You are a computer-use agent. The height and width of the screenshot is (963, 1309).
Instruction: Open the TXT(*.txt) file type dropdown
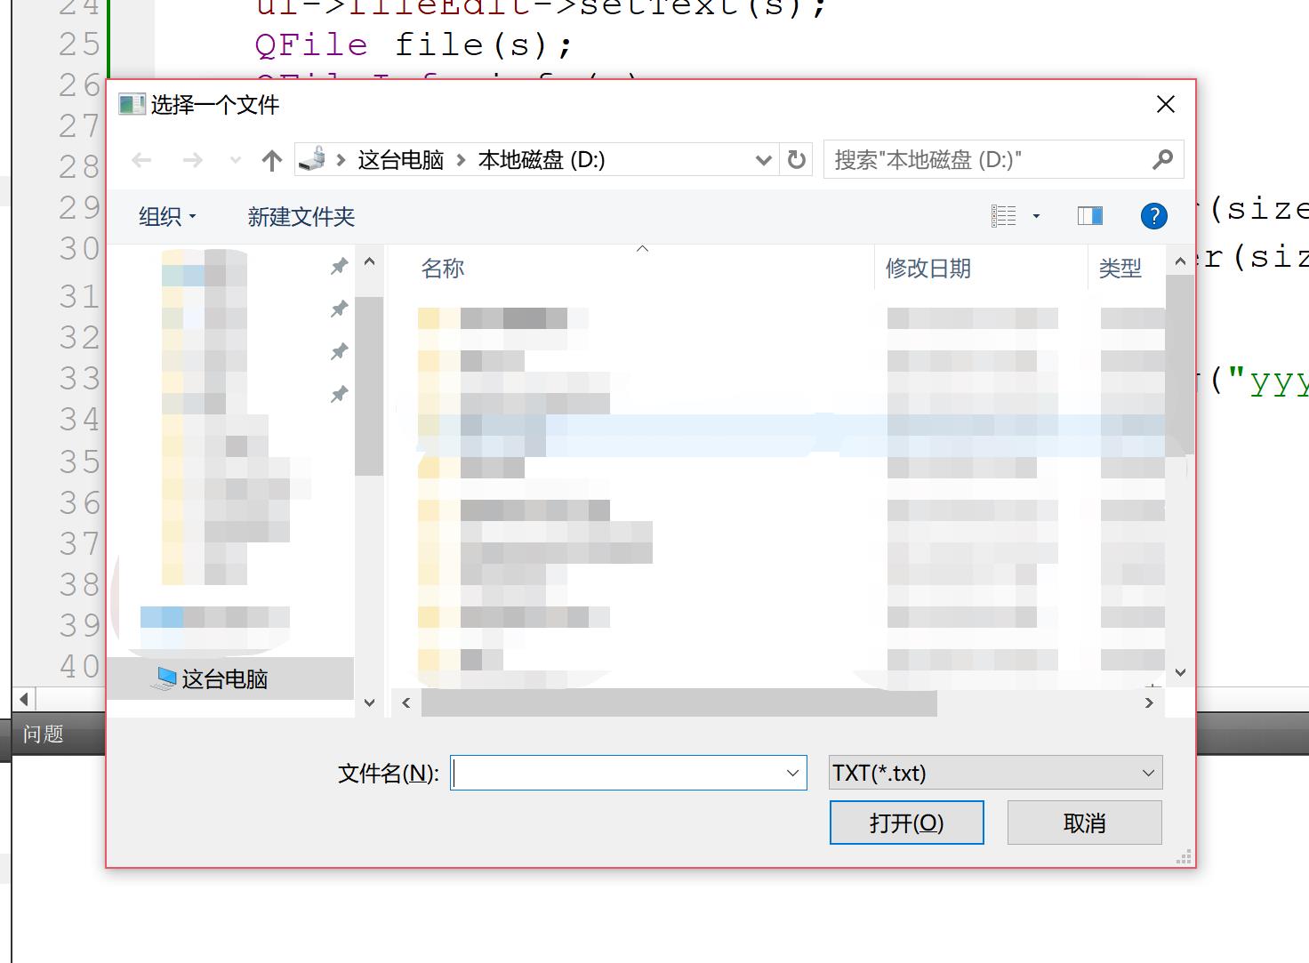(1148, 773)
